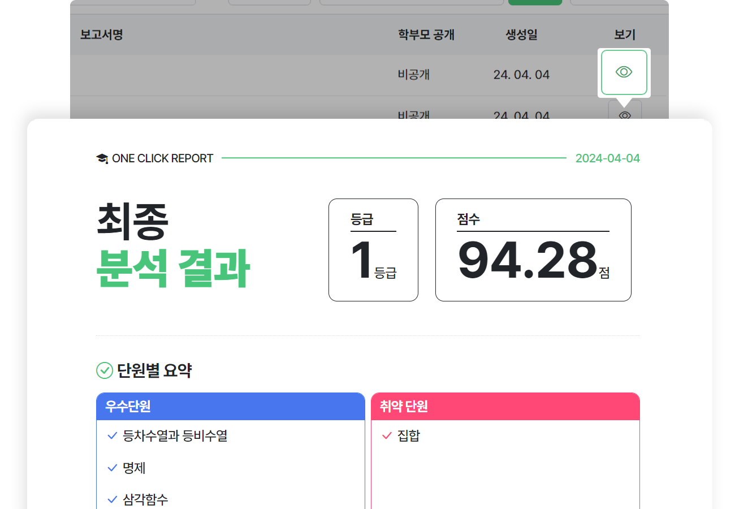
Task: Open the 점수 94.28 score card
Action: 533,250
